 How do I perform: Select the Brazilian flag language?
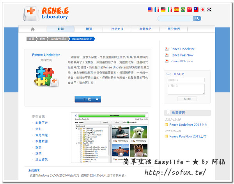[x=183, y=9]
